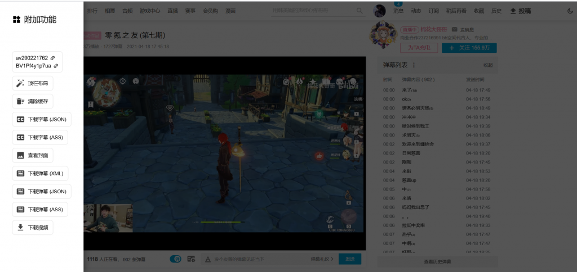Viewport: 577px width, 272px height.
Task: Click 发消息 envelope to message the uploader
Action: coord(463,30)
